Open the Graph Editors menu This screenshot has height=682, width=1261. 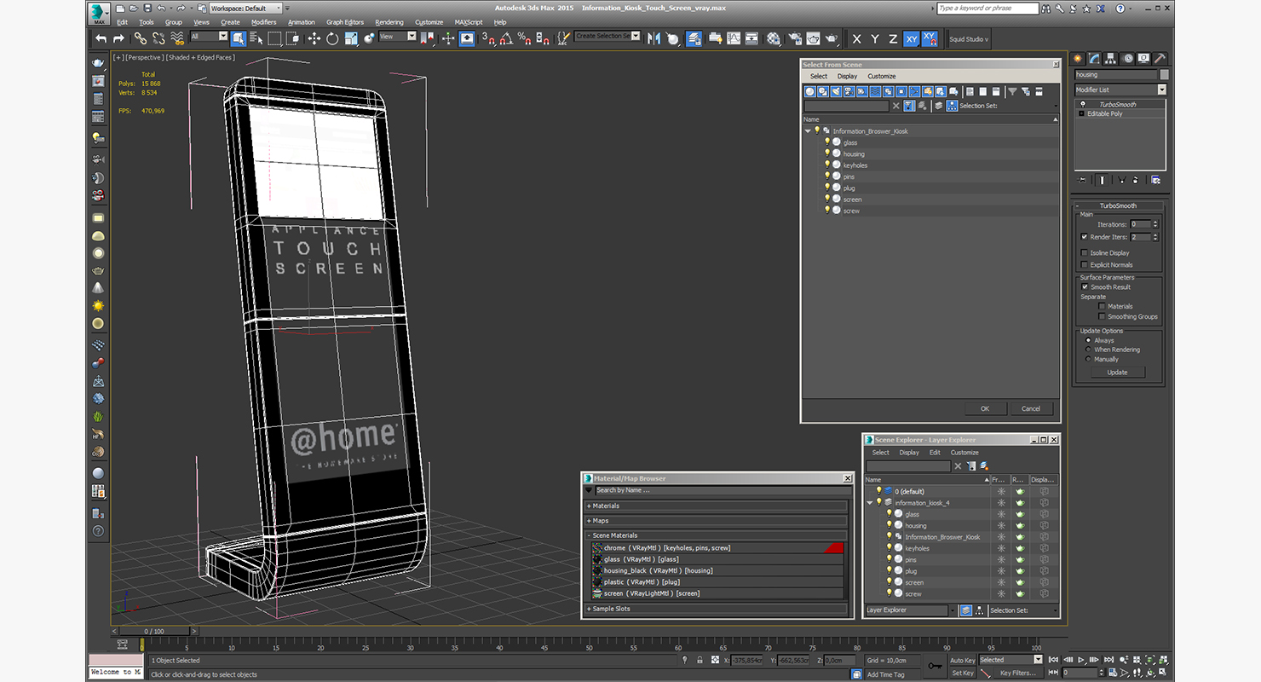pos(345,22)
